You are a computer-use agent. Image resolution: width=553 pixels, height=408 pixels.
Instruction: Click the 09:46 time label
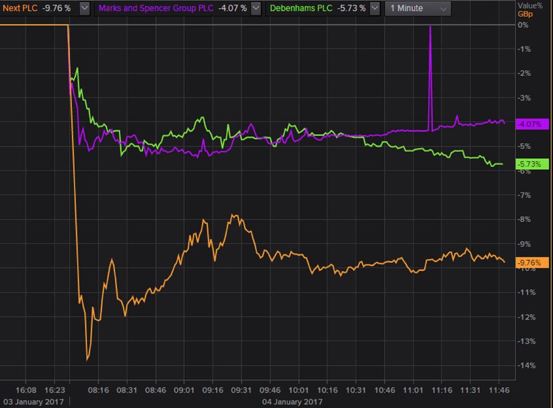point(270,390)
